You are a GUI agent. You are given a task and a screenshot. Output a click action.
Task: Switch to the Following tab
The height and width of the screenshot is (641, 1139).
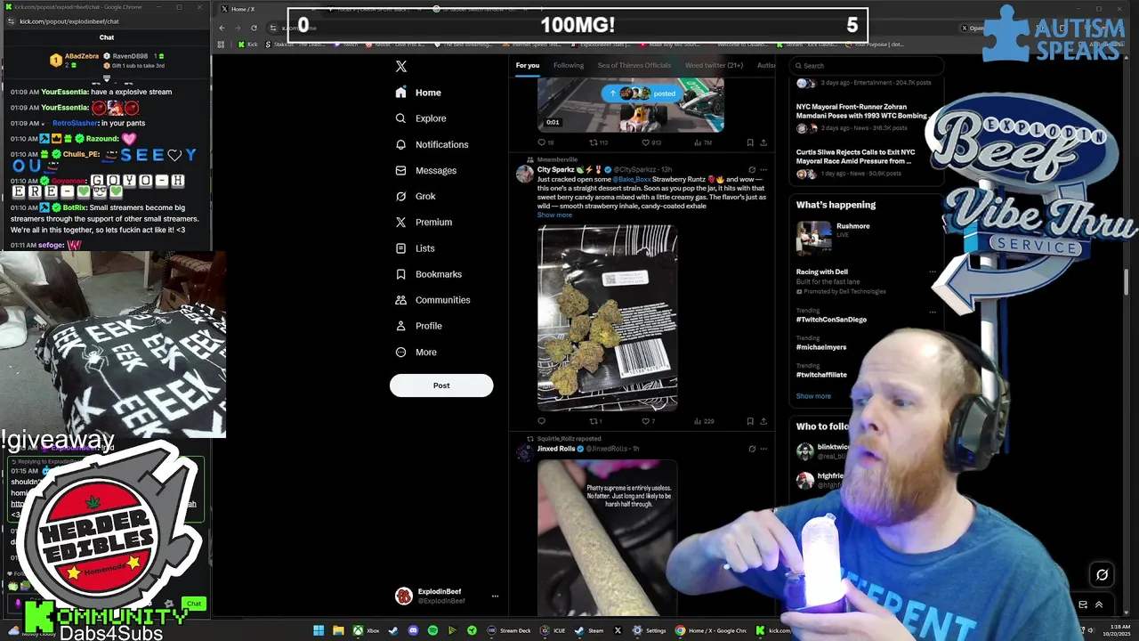[x=569, y=65]
